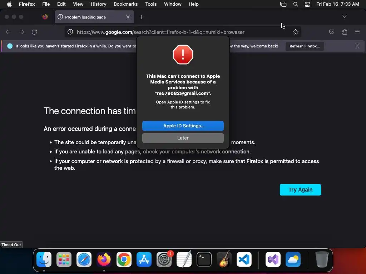The height and width of the screenshot is (274, 366).
Task: Open site information icon in address bar
Action: (x=70, y=32)
